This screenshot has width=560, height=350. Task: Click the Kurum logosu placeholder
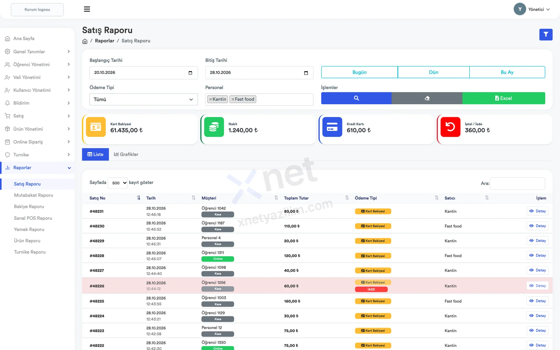[x=37, y=10]
